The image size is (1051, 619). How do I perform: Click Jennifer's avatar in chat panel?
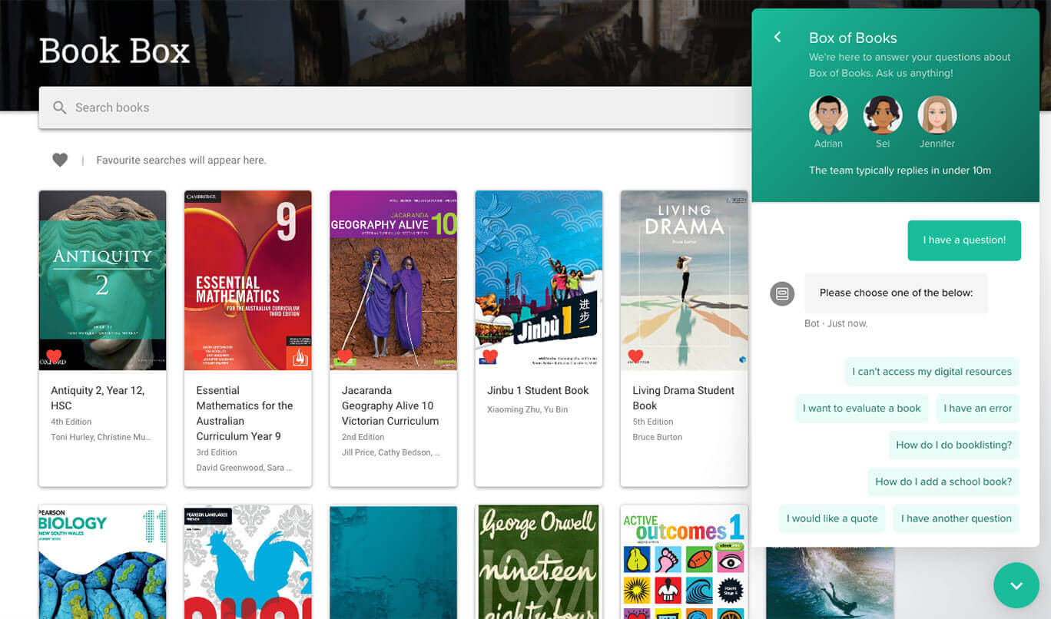937,115
